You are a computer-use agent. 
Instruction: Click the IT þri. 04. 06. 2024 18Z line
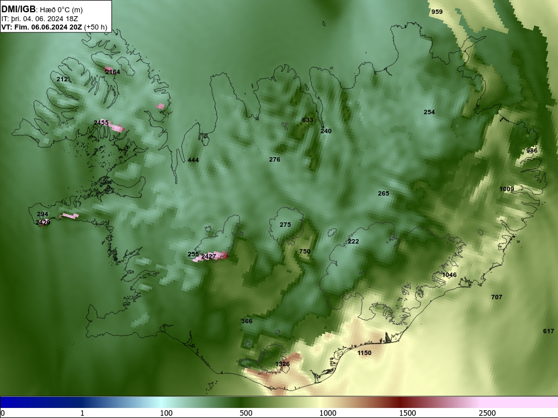pyautogui.click(x=40, y=18)
